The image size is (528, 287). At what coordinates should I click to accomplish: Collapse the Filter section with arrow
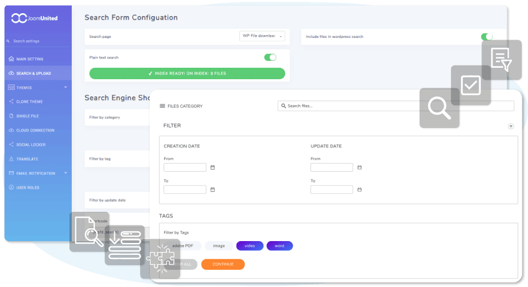[511, 126]
